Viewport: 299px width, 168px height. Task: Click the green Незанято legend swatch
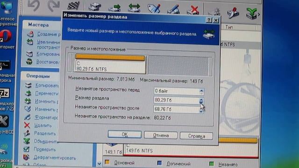click(211, 164)
